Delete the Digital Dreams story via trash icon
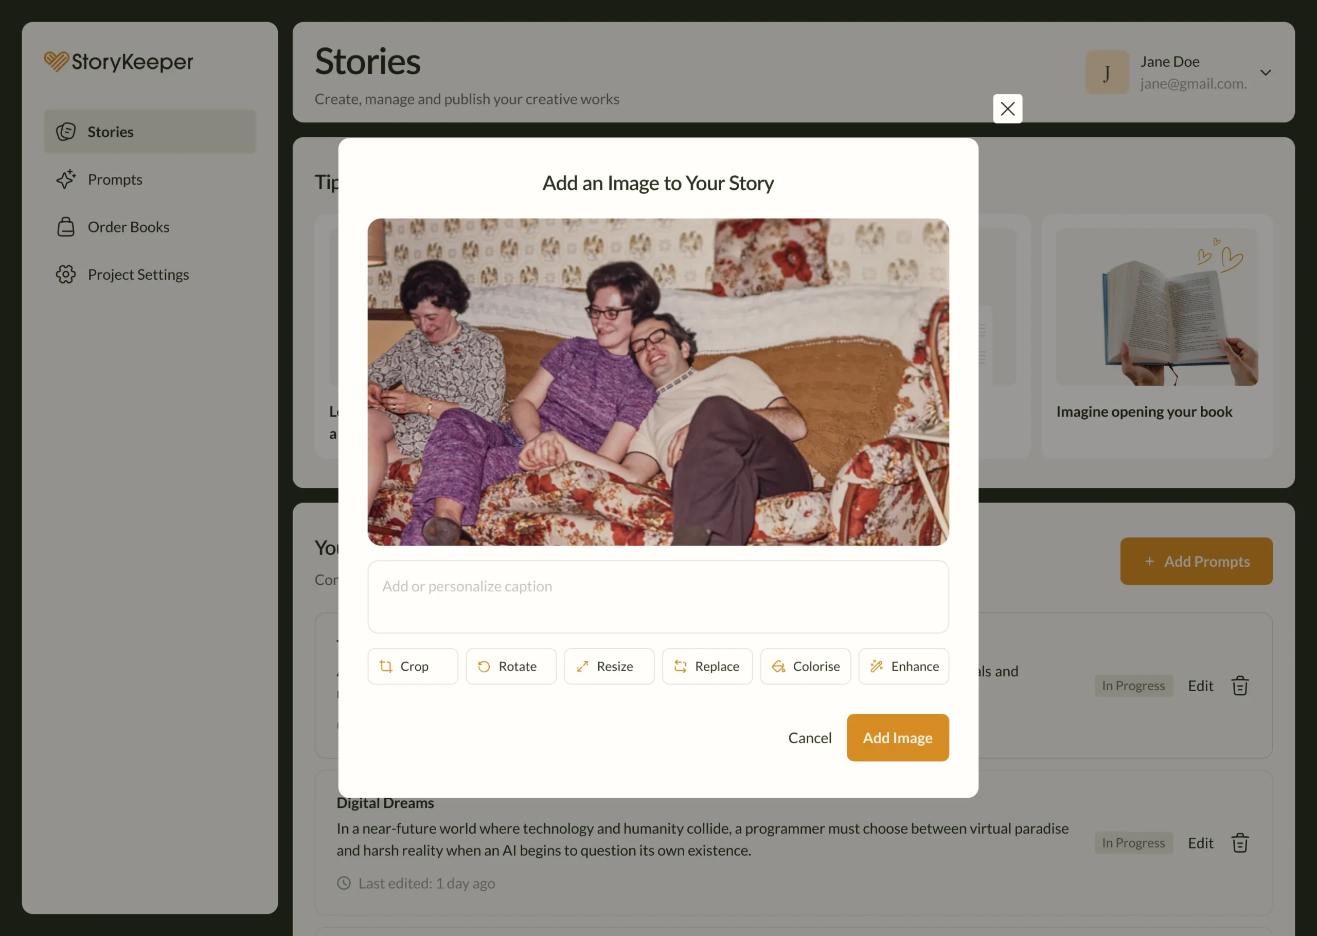 pyautogui.click(x=1239, y=842)
